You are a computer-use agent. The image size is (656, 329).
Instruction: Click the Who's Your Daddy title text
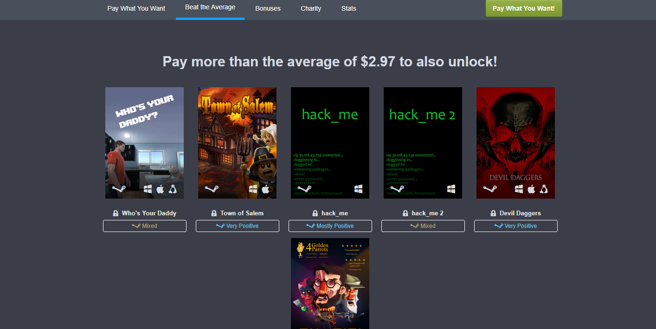[149, 213]
